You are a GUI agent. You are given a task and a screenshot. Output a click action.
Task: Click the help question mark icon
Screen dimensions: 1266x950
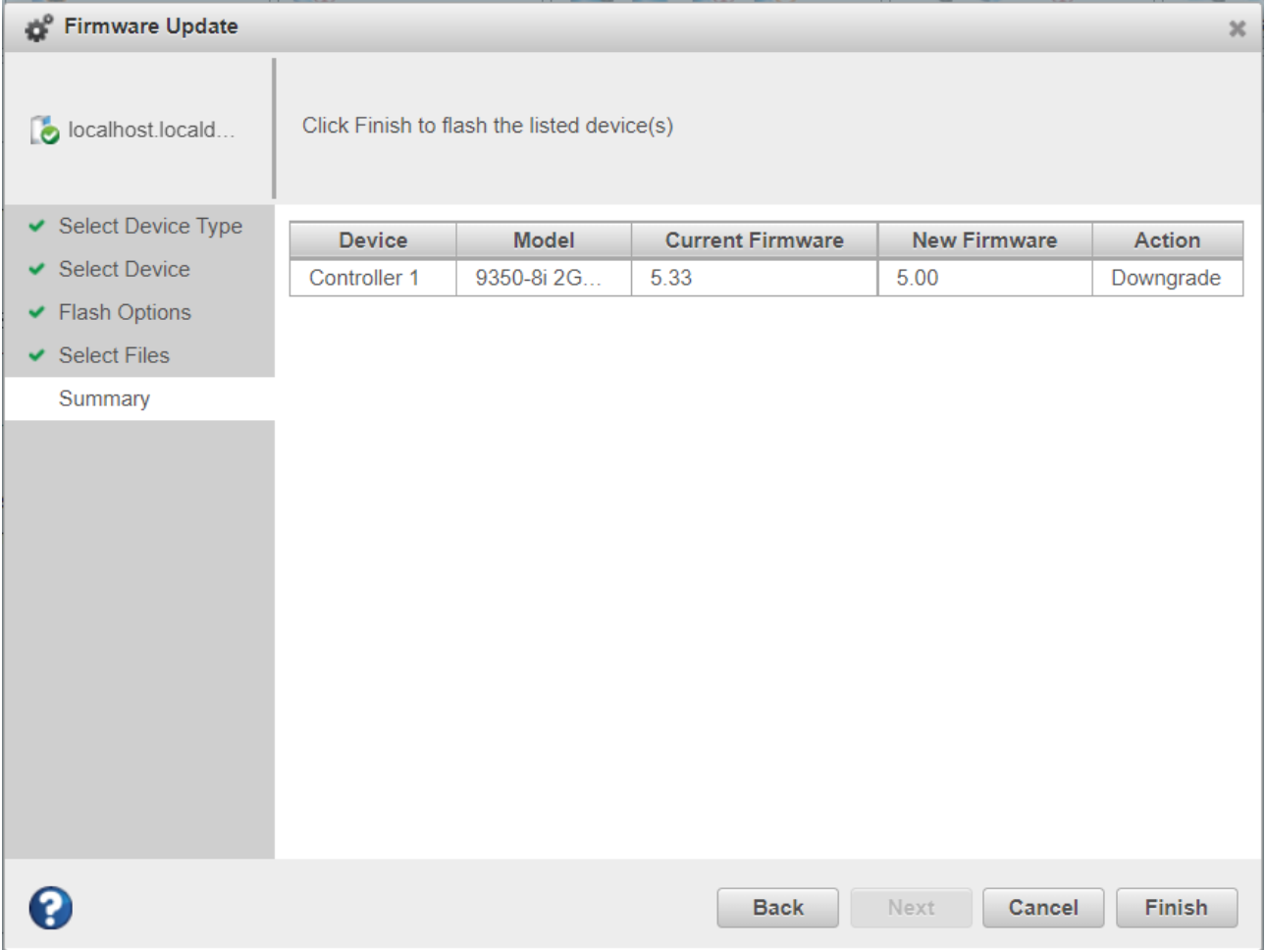tap(50, 908)
